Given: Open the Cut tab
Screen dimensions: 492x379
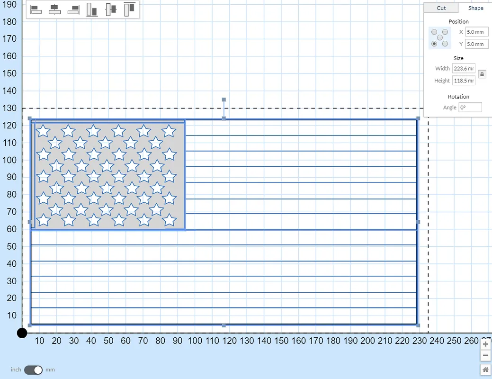Looking at the screenshot, I should click(441, 8).
